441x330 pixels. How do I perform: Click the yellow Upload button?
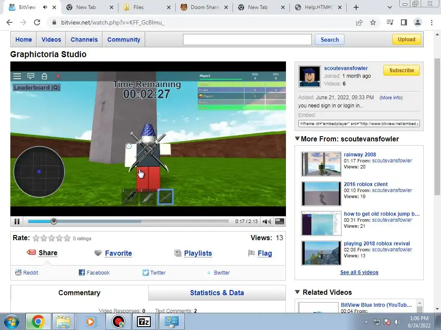click(x=407, y=39)
